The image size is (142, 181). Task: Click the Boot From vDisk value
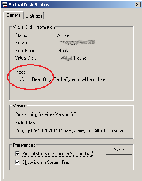click(x=63, y=51)
